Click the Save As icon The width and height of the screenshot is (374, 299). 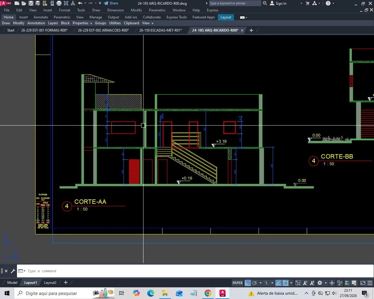[38, 3]
